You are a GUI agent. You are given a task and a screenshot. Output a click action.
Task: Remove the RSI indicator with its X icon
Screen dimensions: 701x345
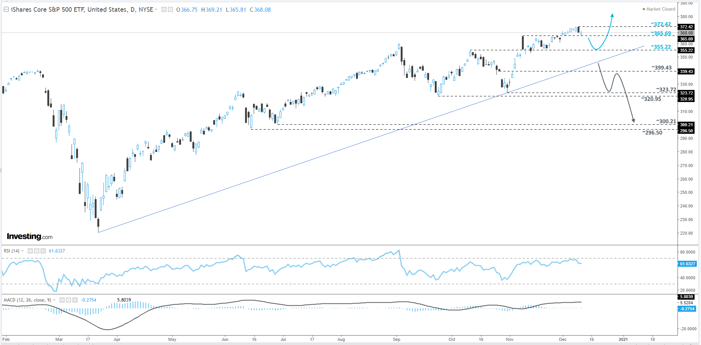(x=43, y=251)
